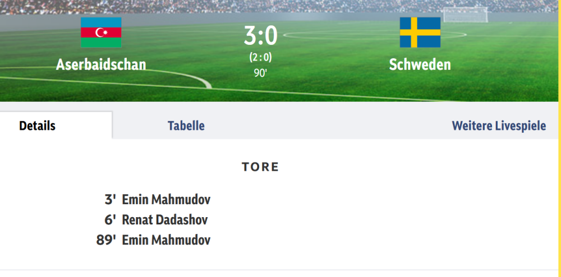Open the Weitere Livespiele tab
561x277 pixels.
click(499, 125)
